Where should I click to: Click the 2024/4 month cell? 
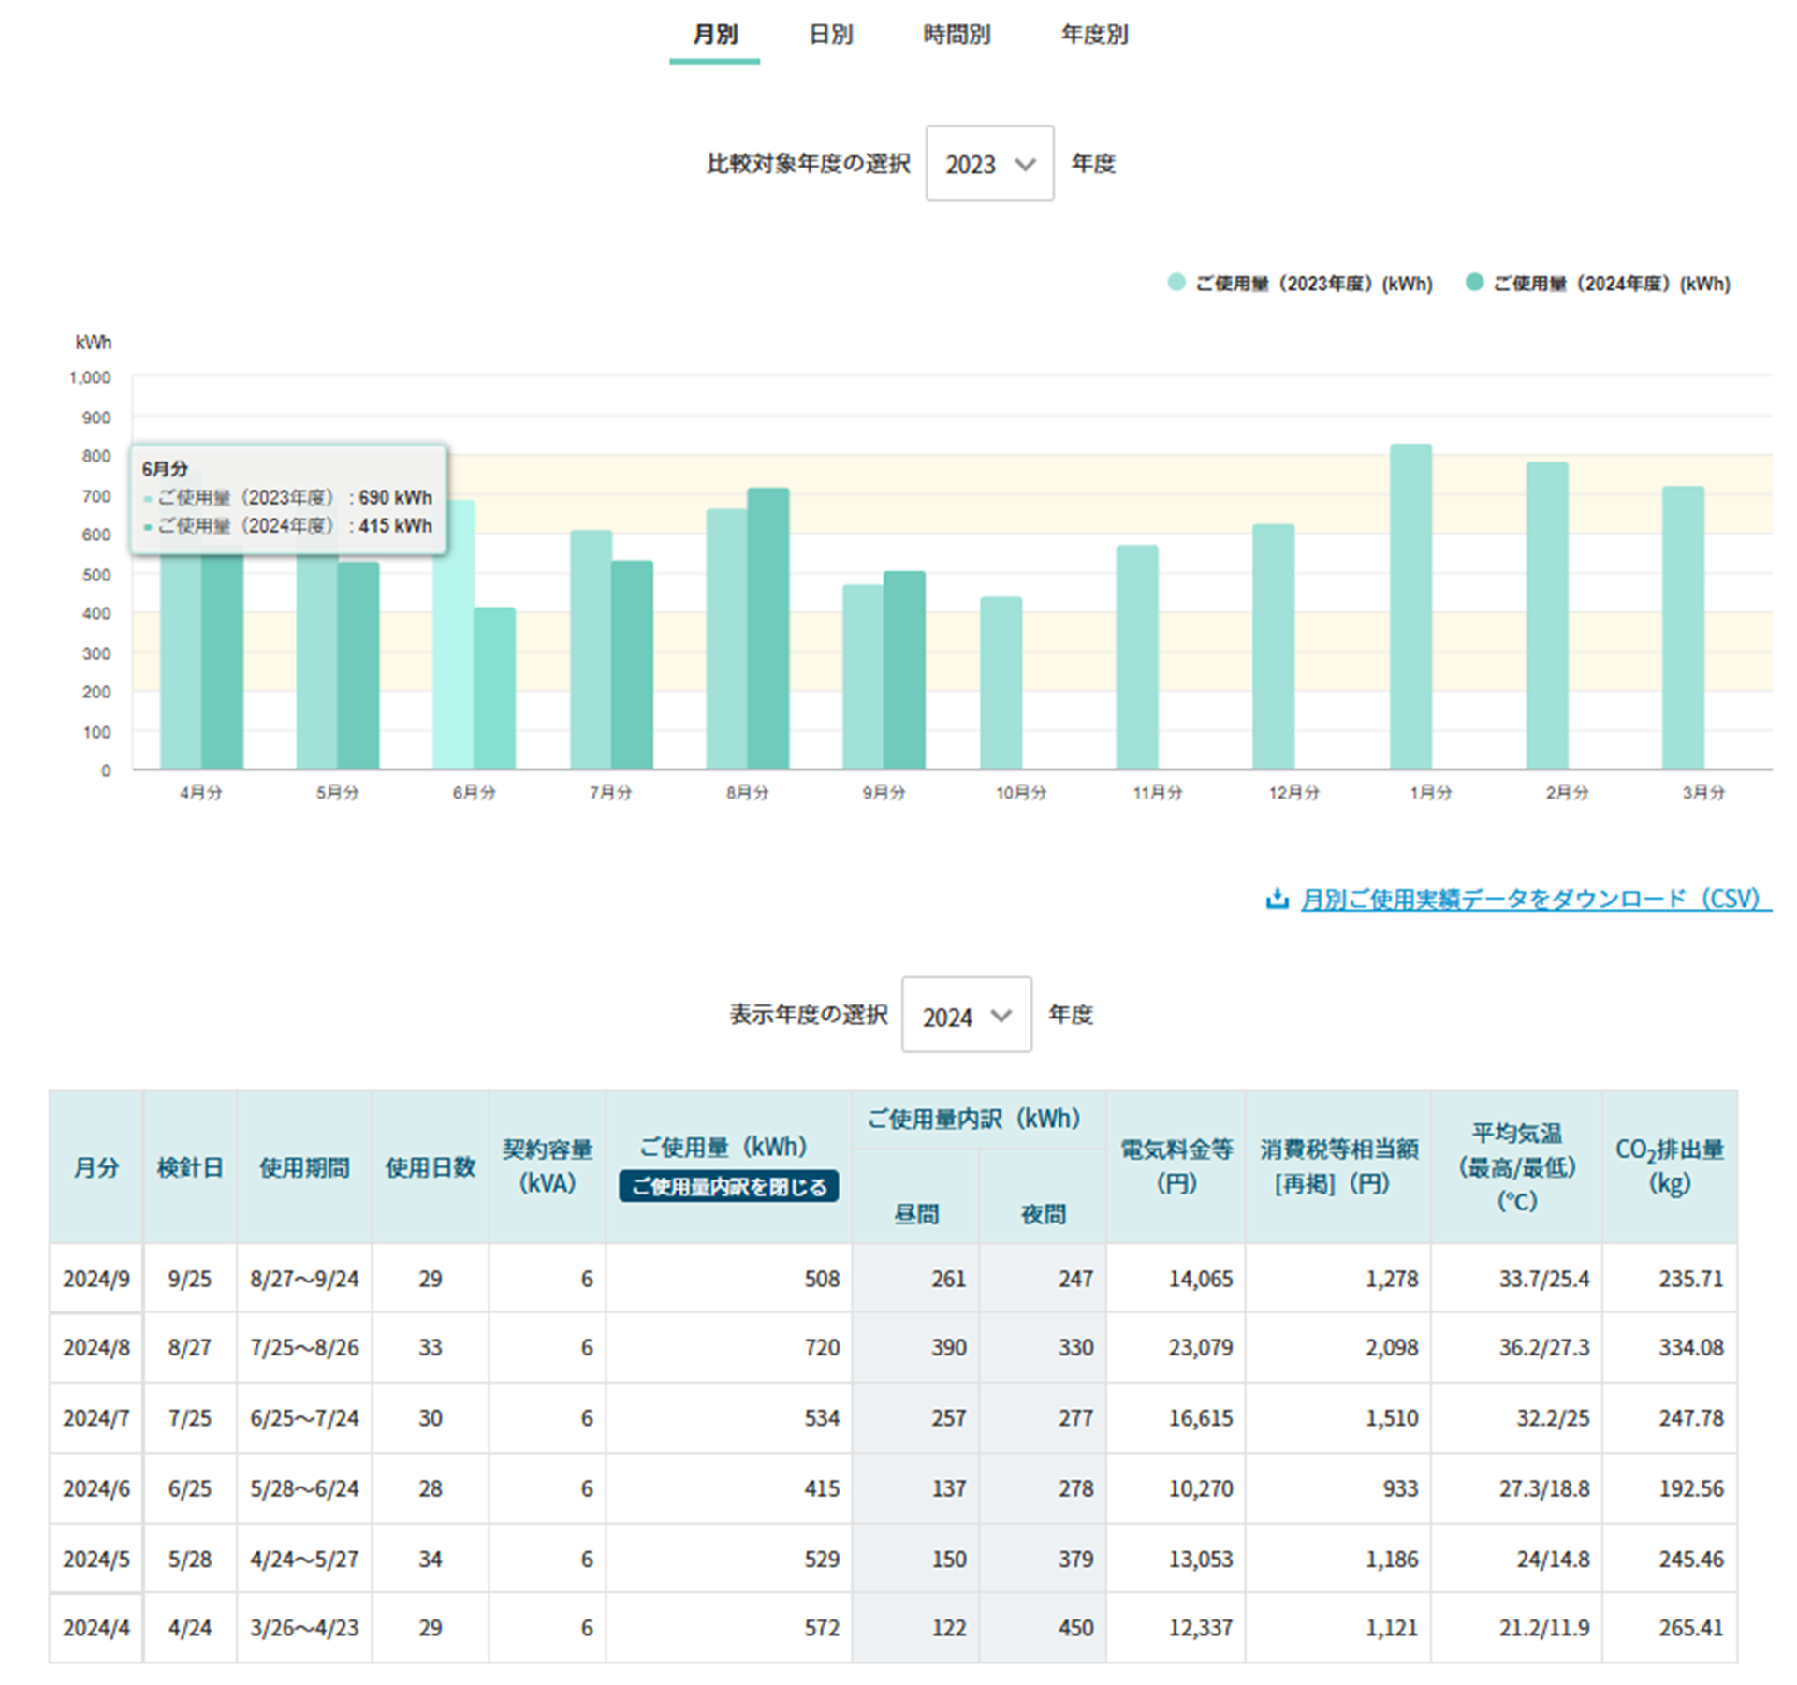96,1628
